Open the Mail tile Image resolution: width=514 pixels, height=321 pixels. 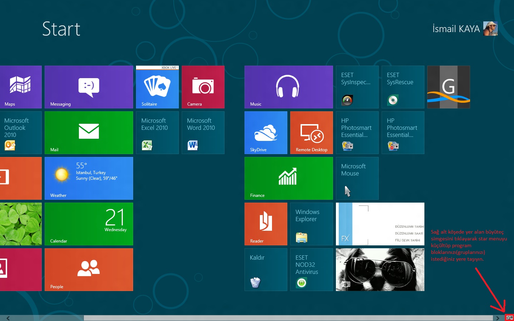pyautogui.click(x=89, y=133)
